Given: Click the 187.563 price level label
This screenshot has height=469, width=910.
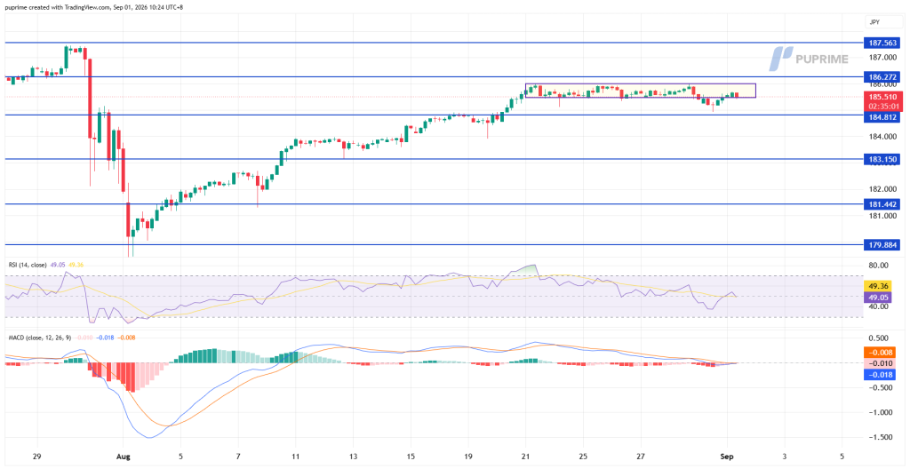Looking at the screenshot, I should click(x=882, y=43).
